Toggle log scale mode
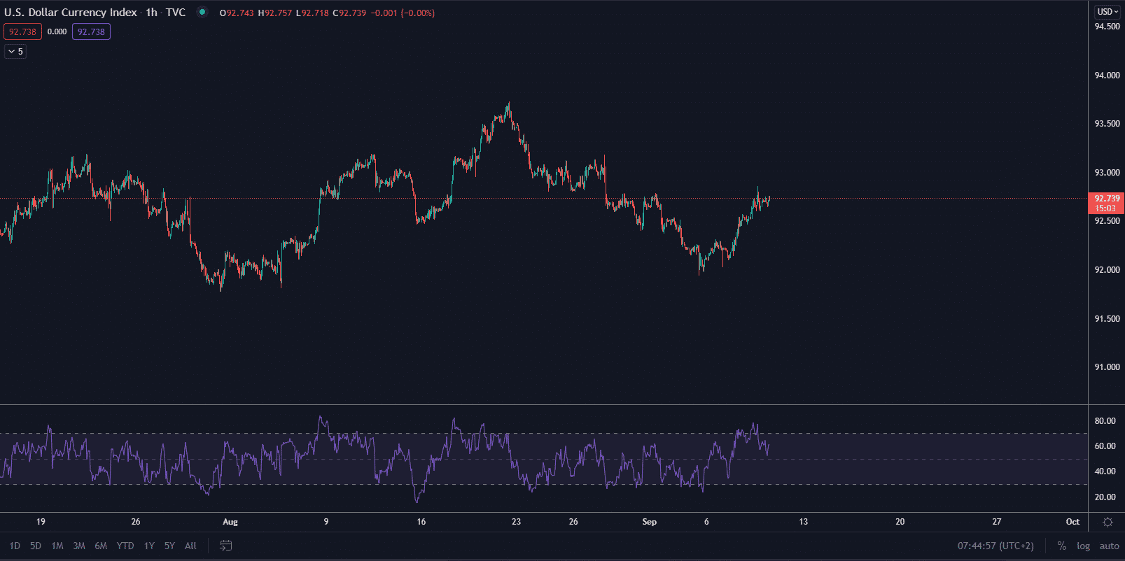The width and height of the screenshot is (1125, 561). [x=1083, y=546]
